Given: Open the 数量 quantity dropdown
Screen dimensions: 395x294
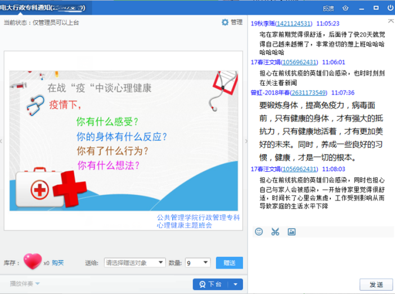Looking at the screenshot, I should tap(197, 262).
